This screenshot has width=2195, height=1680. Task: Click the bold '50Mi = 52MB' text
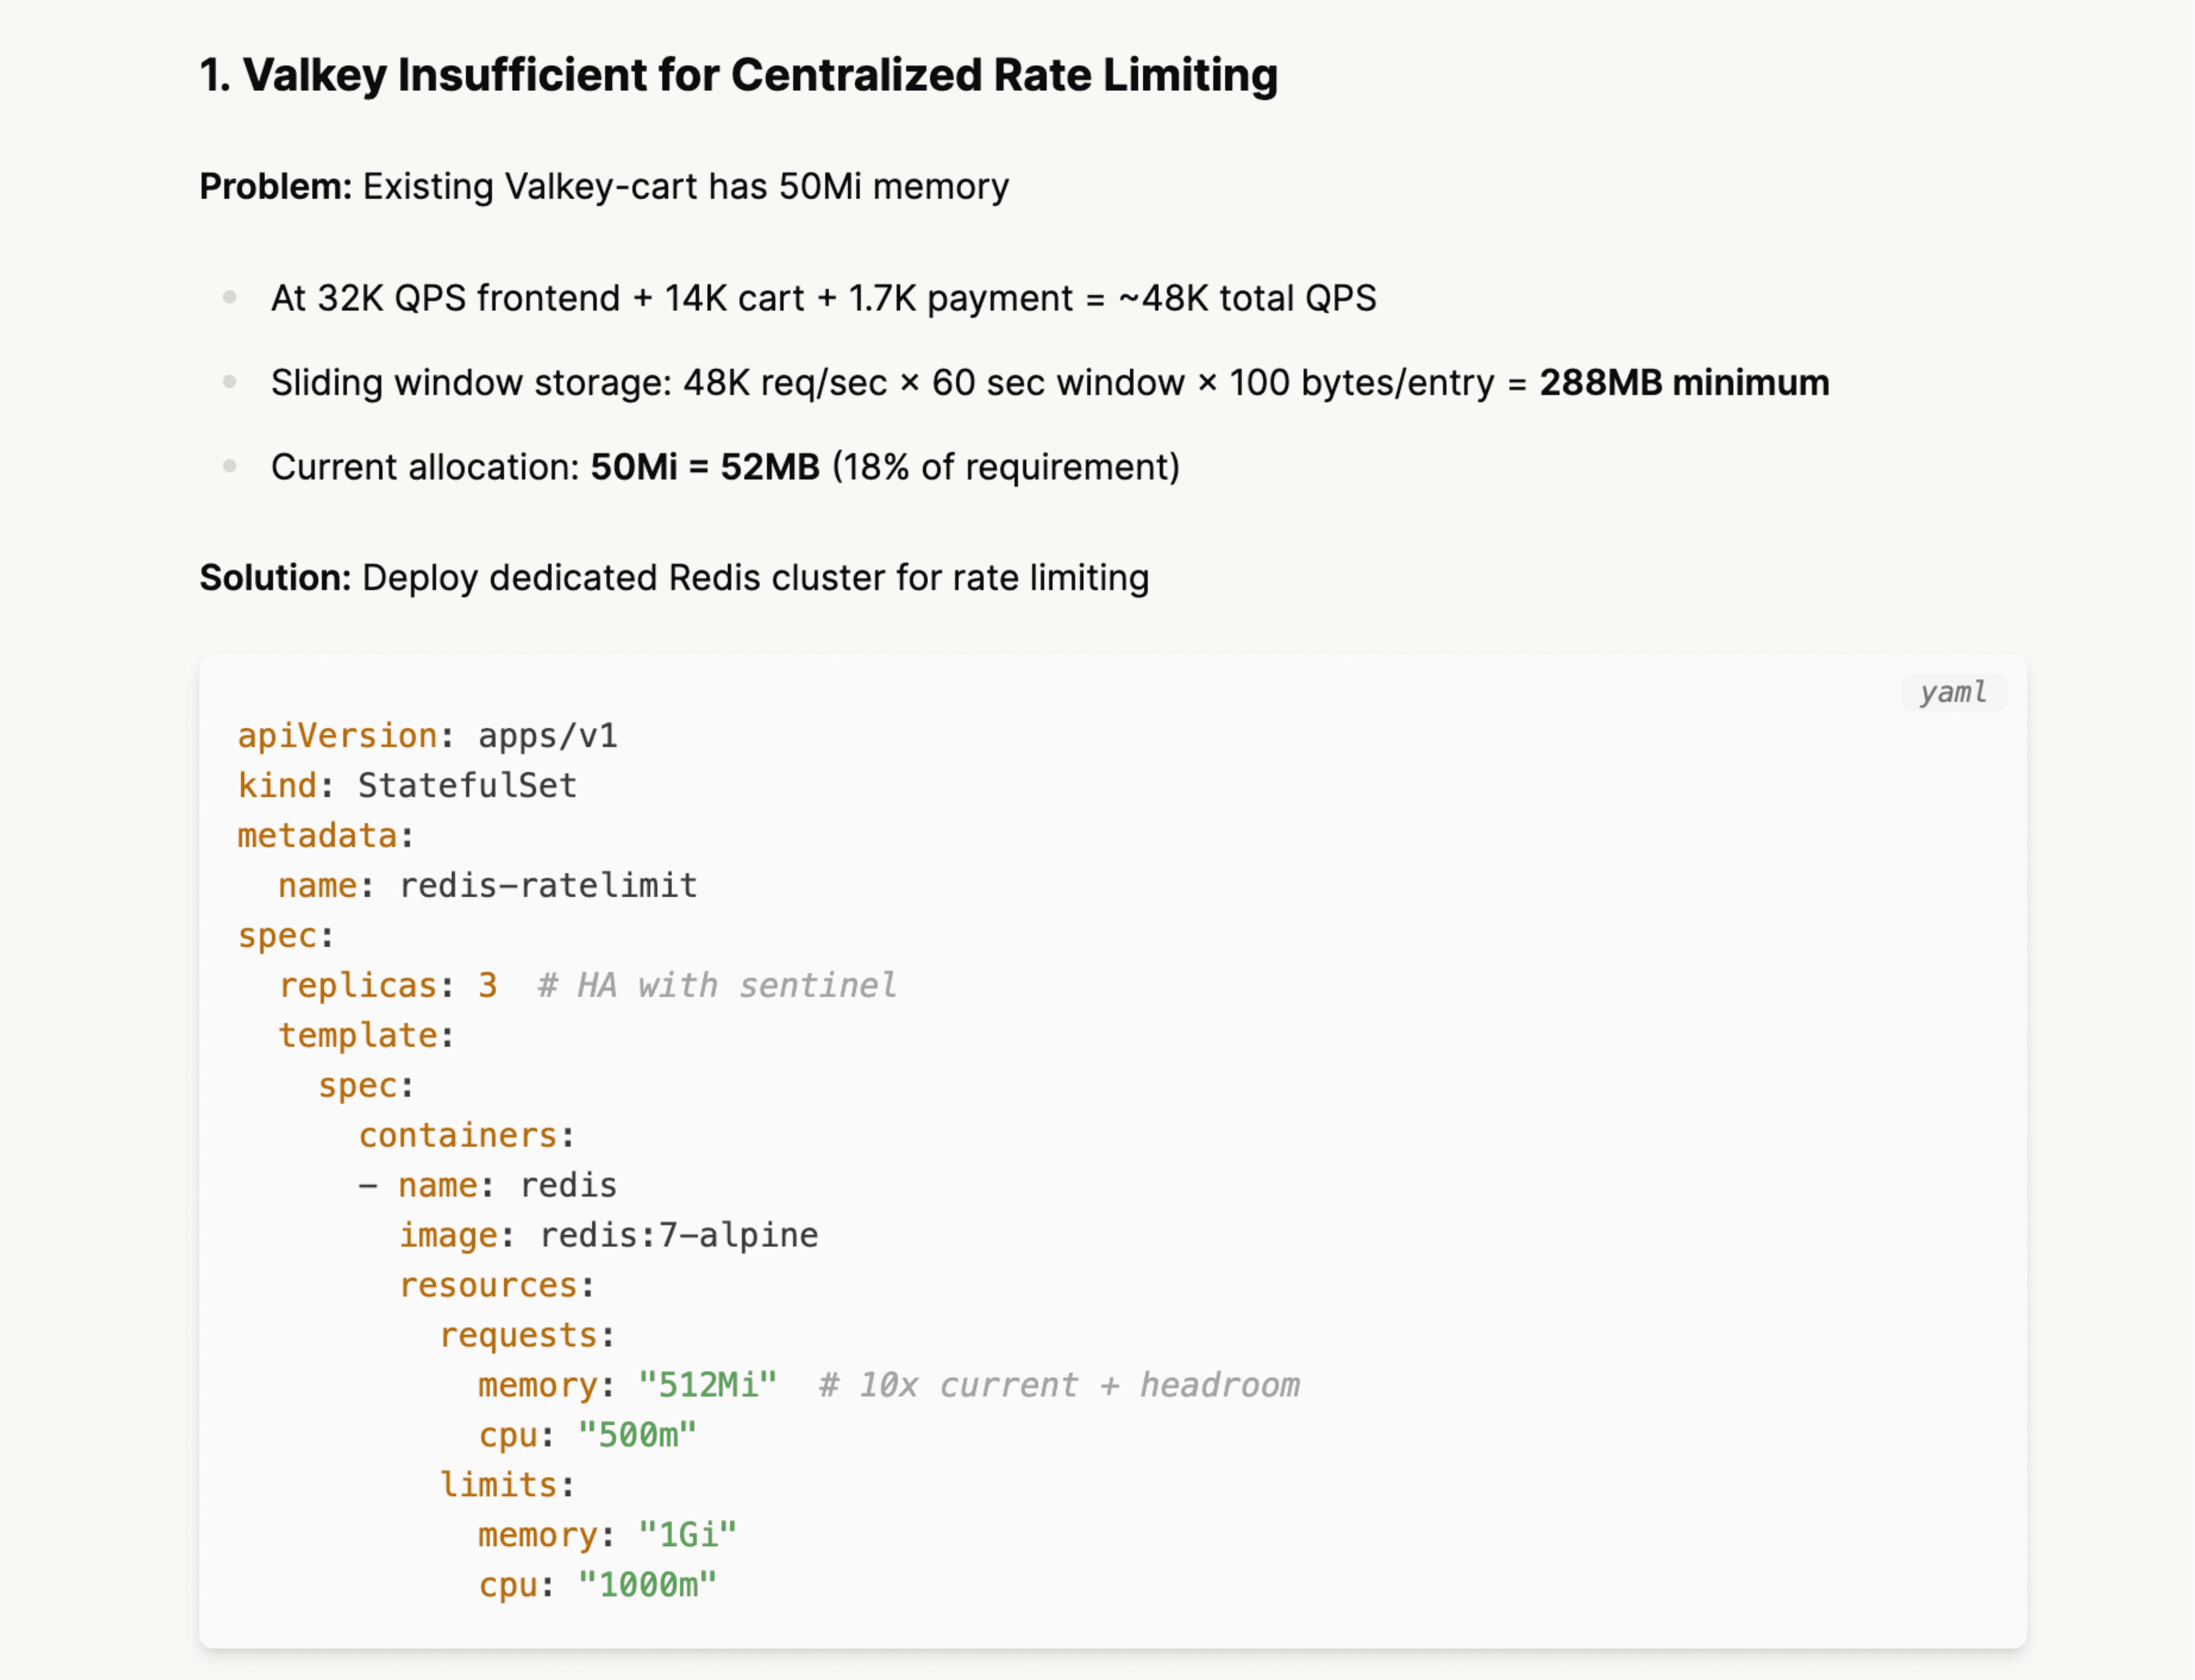[x=704, y=467]
